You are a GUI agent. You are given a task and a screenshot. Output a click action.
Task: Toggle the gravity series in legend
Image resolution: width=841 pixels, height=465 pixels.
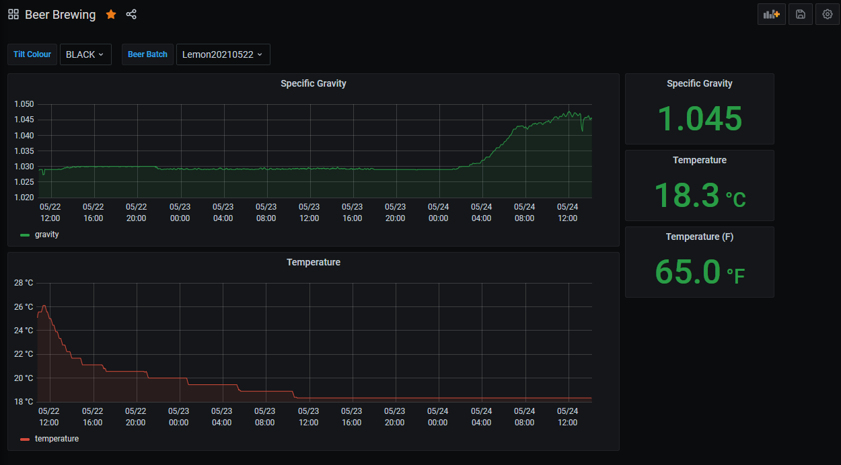coord(47,235)
